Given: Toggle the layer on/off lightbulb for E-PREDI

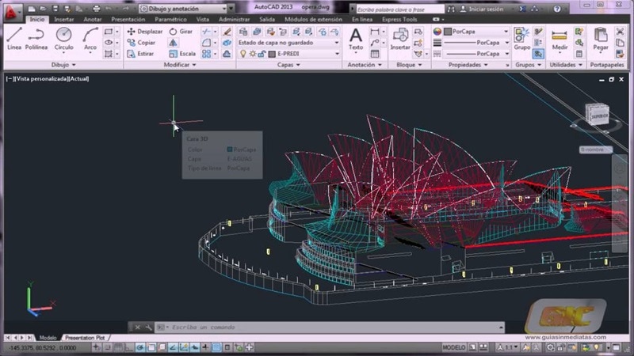Looking at the screenshot, I should coord(243,54).
